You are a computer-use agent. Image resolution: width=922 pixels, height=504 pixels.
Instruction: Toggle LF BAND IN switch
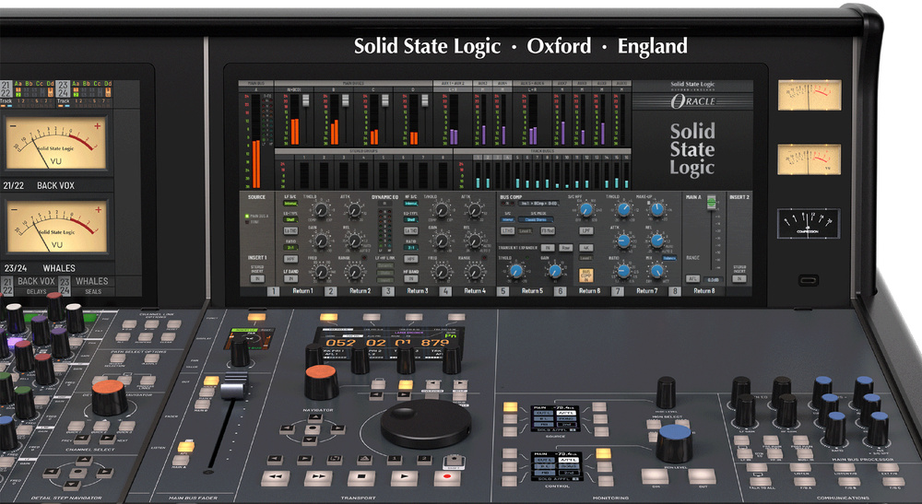(x=291, y=279)
